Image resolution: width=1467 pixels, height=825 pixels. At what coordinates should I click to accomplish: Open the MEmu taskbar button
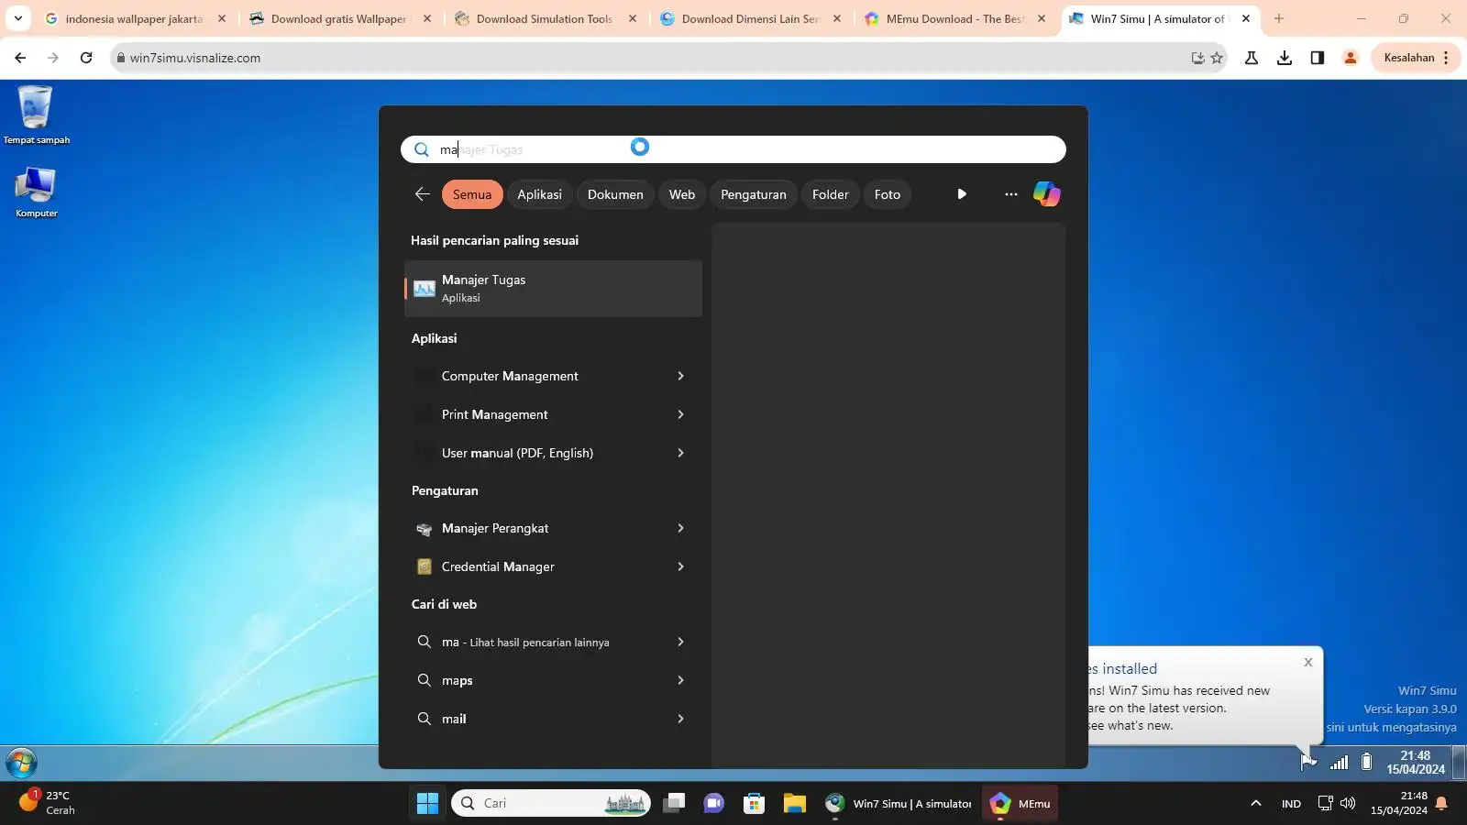[x=1020, y=804]
